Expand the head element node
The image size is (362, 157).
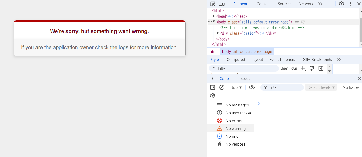tap(214, 16)
